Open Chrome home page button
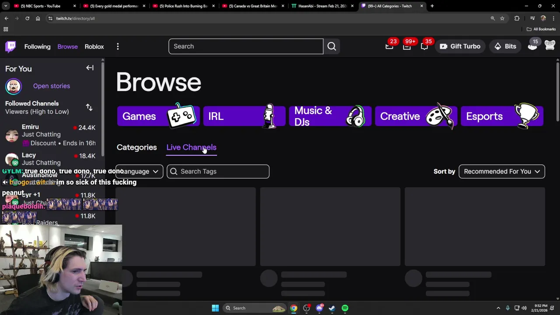560x315 pixels. (x=38, y=18)
